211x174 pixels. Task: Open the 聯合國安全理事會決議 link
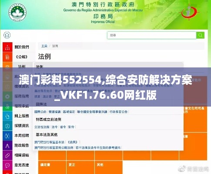(x=92, y=112)
